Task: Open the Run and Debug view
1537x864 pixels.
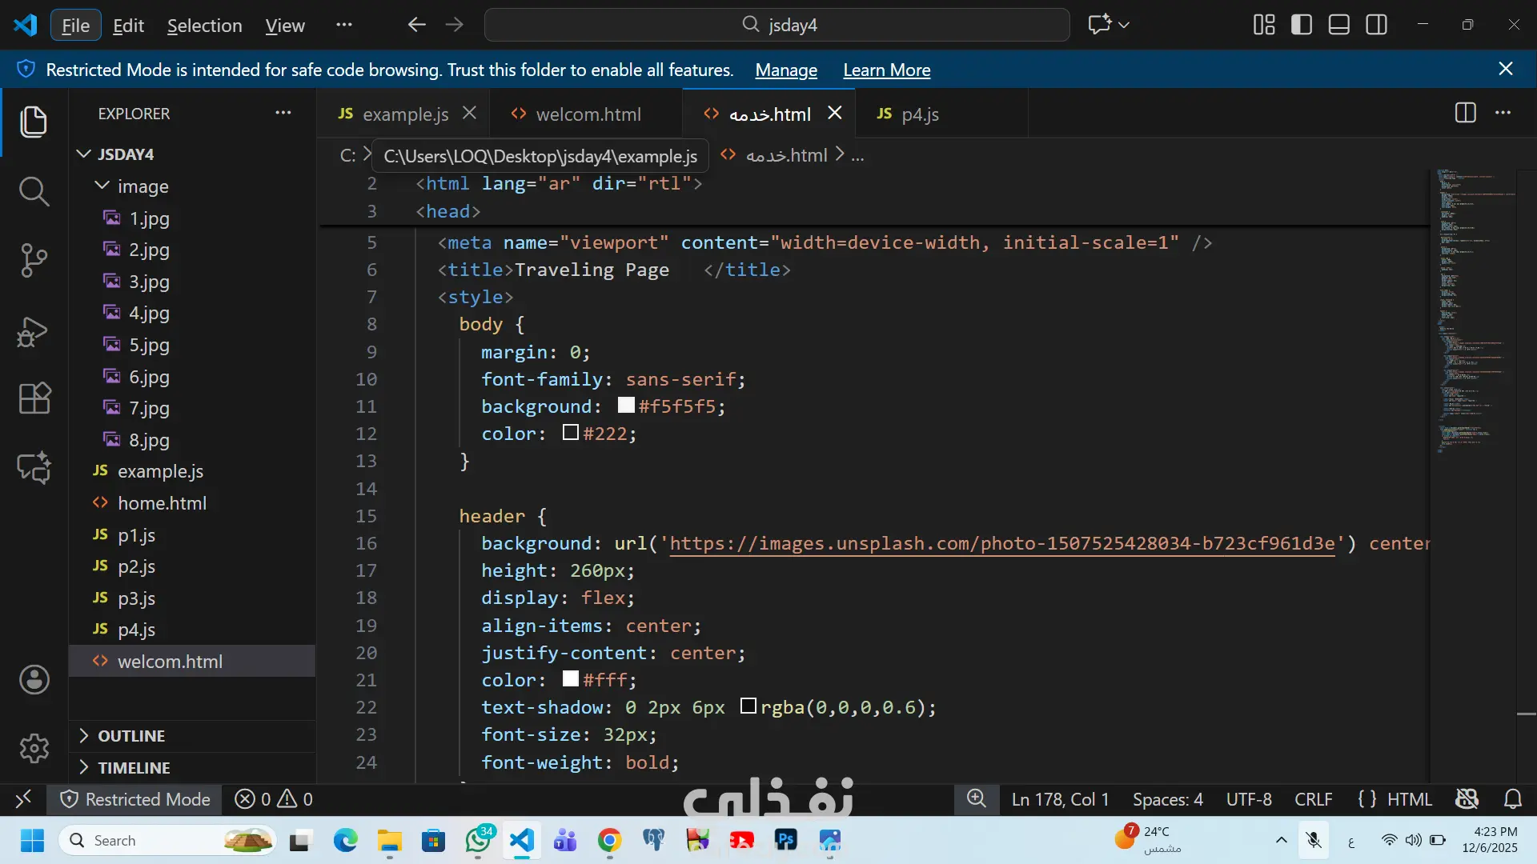Action: (34, 330)
